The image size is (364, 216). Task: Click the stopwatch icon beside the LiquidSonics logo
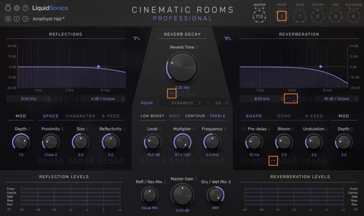pyautogui.click(x=8, y=8)
